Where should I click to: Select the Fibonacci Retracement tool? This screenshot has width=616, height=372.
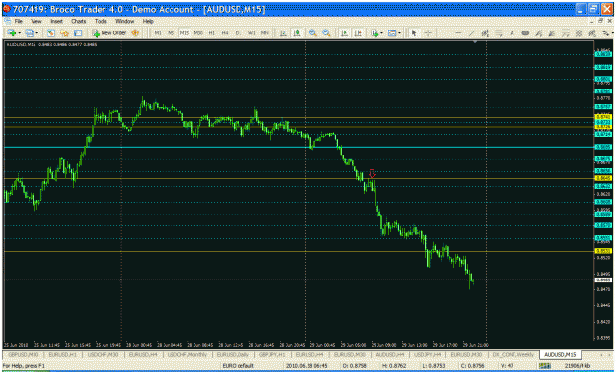498,33
